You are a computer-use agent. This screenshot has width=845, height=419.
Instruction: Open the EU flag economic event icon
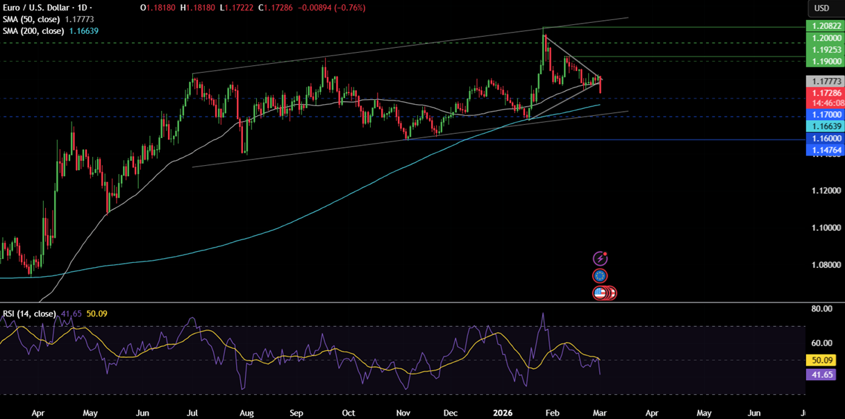[x=600, y=276]
